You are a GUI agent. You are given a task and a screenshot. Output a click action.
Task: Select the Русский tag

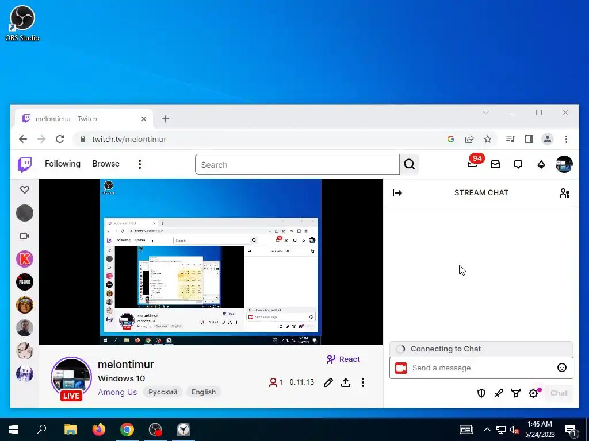coord(163,392)
